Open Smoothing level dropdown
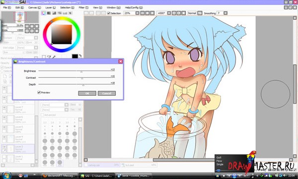 225,13
